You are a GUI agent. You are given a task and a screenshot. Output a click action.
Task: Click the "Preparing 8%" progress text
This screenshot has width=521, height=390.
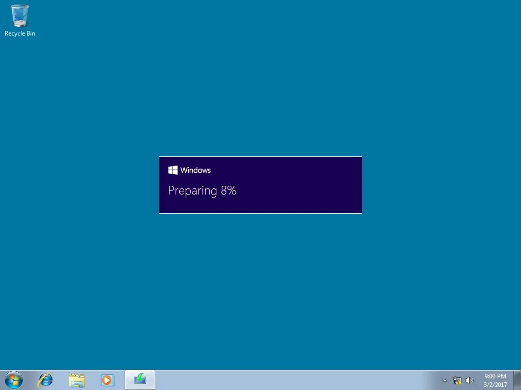pos(202,191)
